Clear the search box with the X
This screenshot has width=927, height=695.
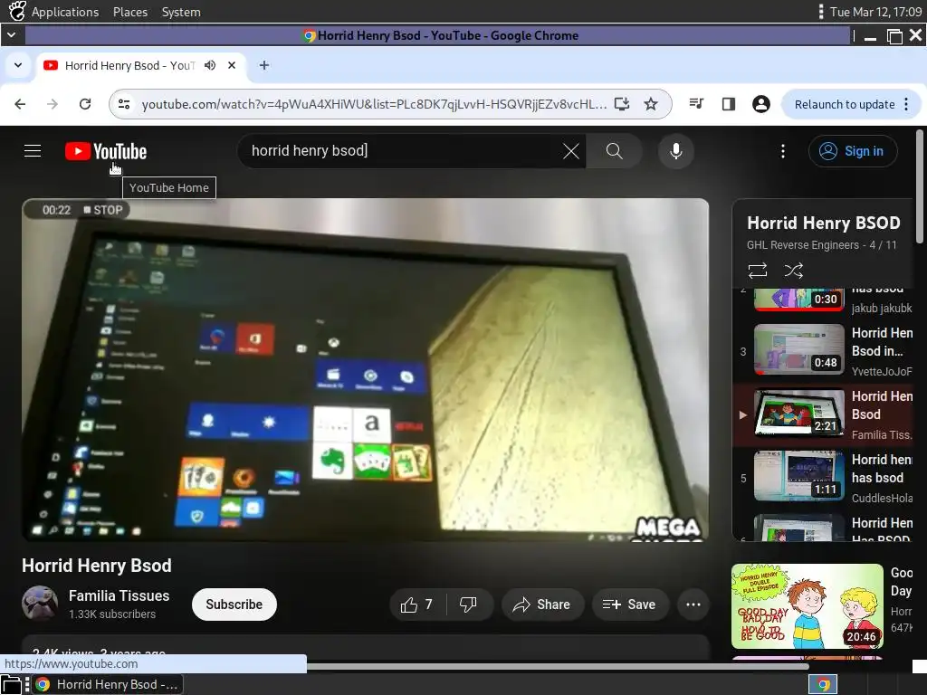pyautogui.click(x=570, y=151)
